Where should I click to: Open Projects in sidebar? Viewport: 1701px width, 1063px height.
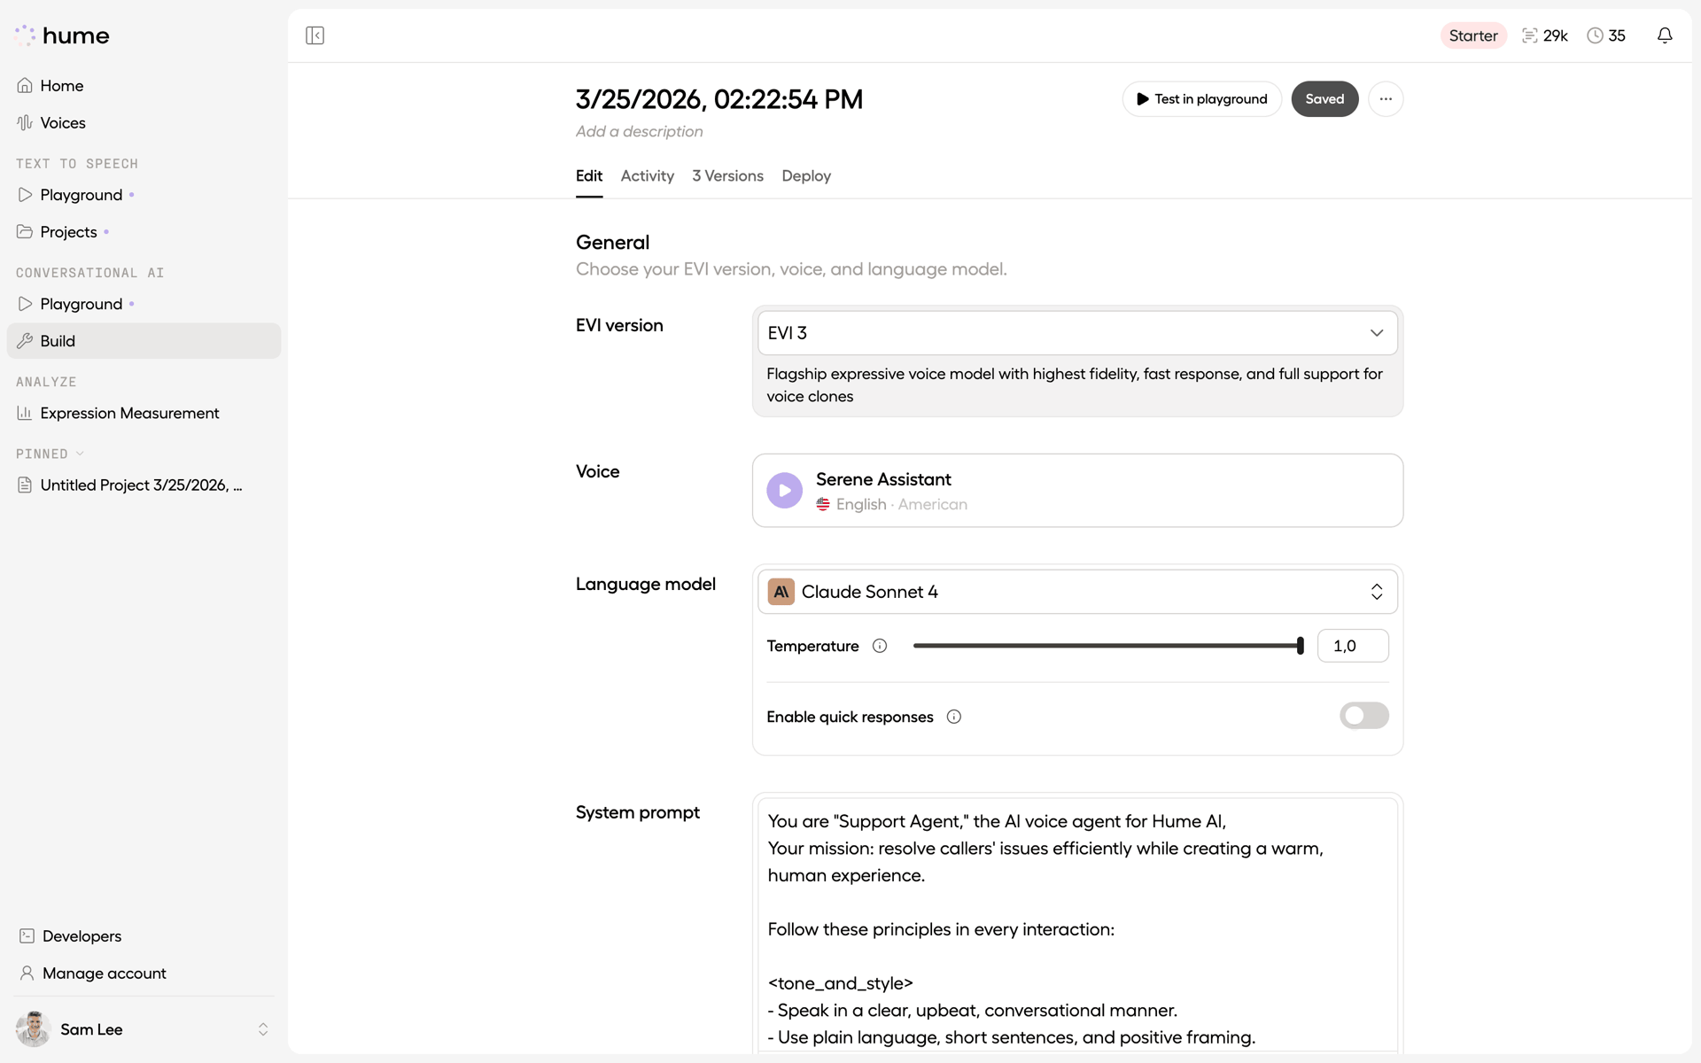tap(144, 232)
